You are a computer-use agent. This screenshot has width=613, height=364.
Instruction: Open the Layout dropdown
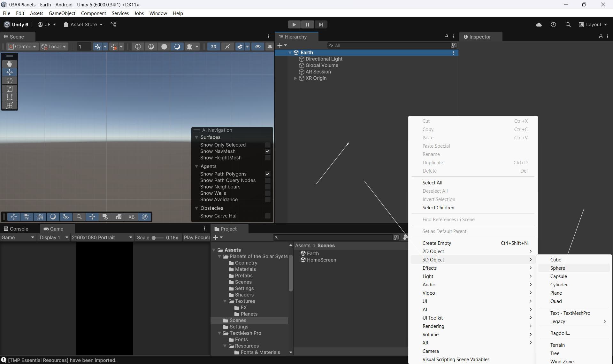point(593,25)
